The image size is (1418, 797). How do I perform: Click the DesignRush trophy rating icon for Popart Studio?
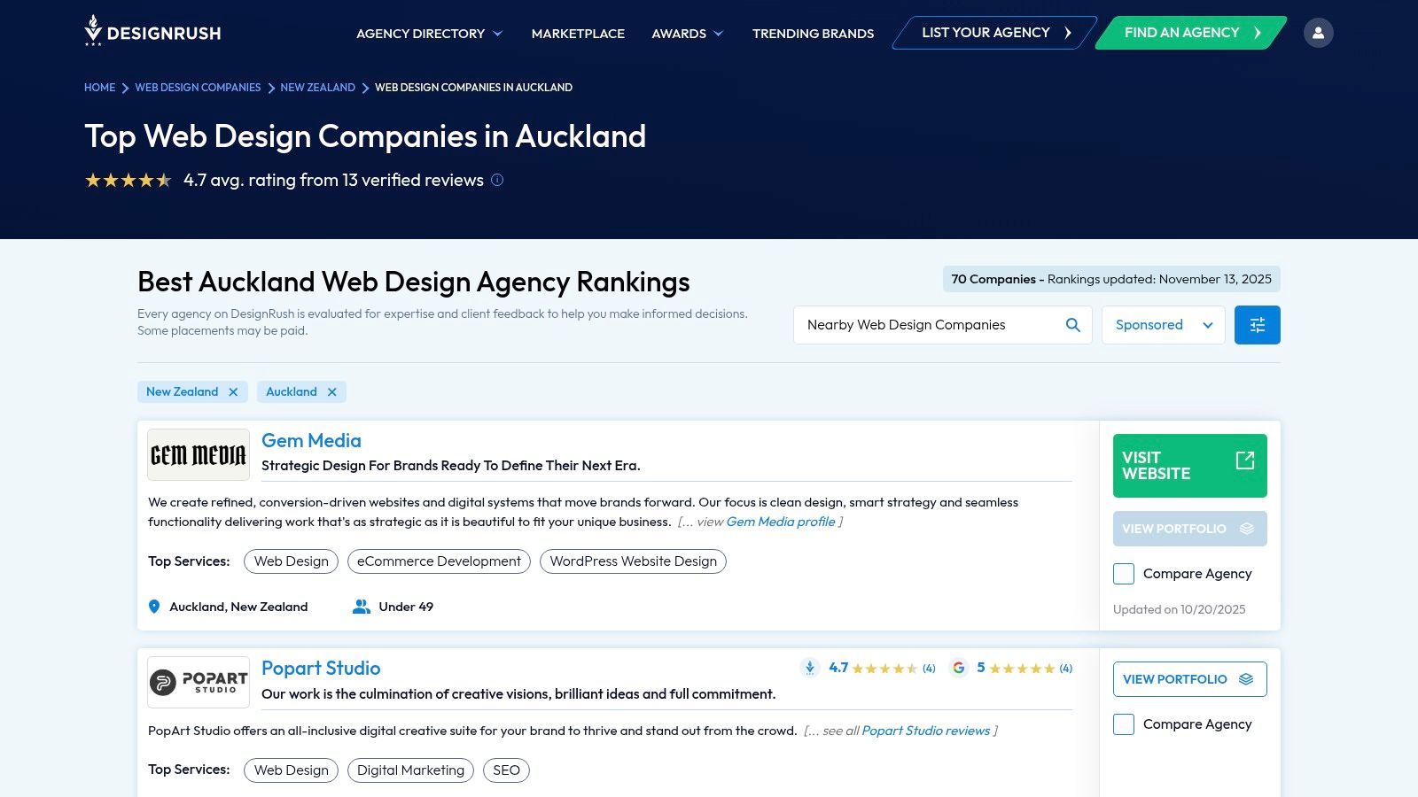(809, 669)
